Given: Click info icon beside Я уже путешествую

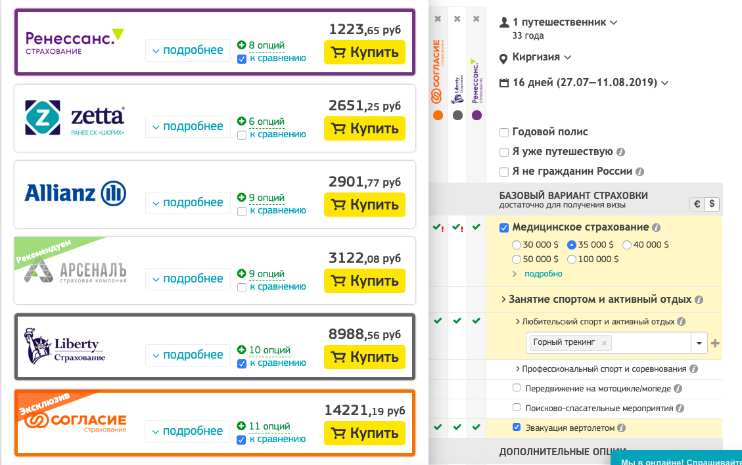Looking at the screenshot, I should pos(620,152).
